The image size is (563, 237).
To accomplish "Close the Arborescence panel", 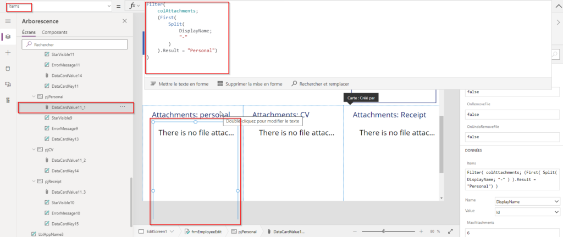I will coord(124,21).
